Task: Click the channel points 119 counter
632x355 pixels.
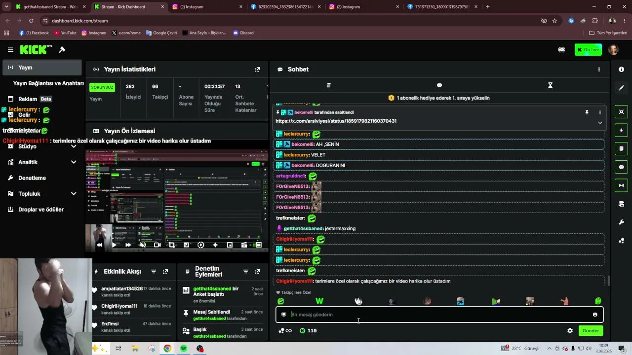Action: (308, 331)
